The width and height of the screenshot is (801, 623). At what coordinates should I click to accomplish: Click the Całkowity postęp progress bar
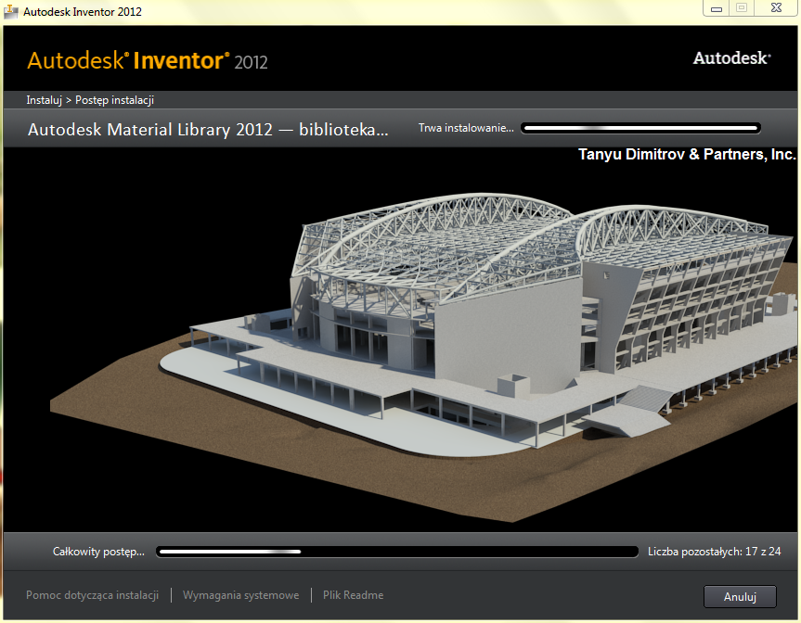[x=397, y=552]
